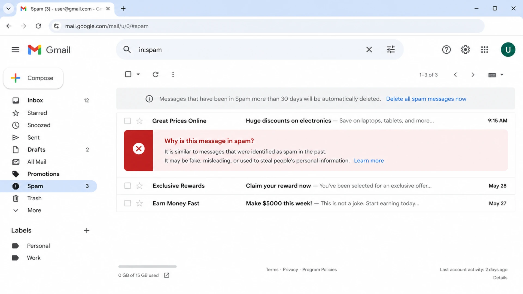Click Learn more in spam warning

[x=369, y=161]
